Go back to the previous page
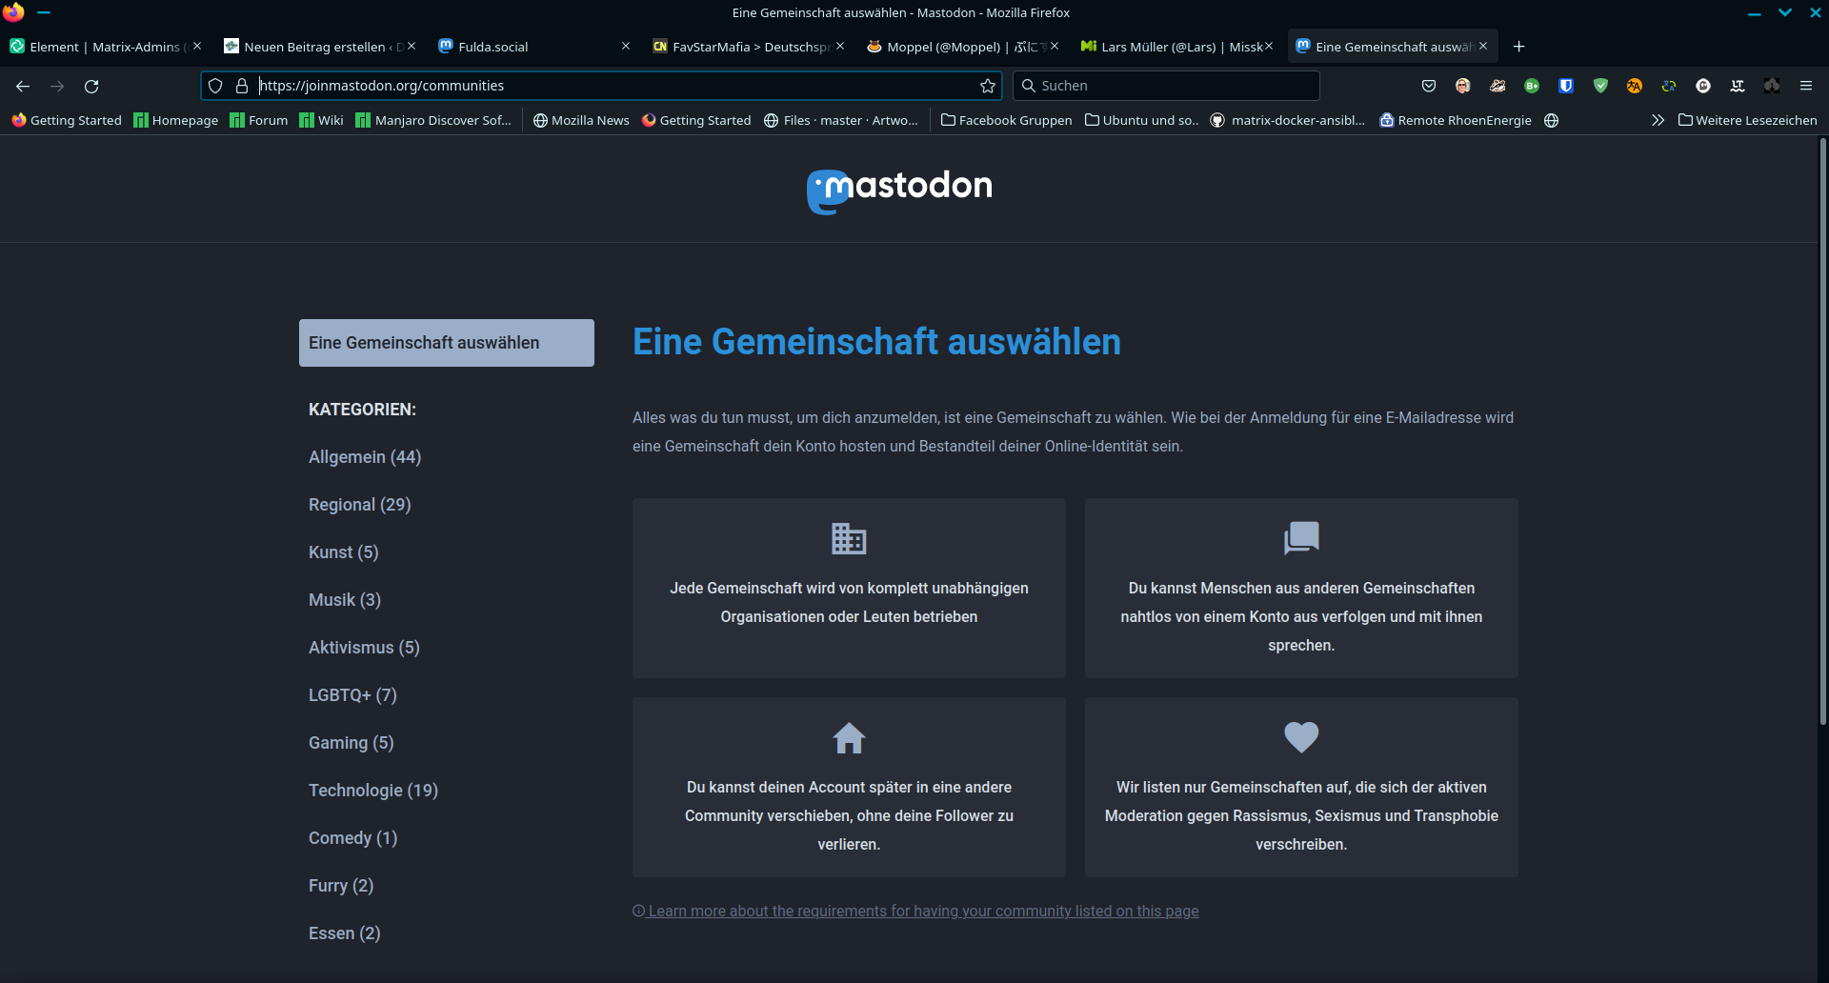 (x=23, y=86)
